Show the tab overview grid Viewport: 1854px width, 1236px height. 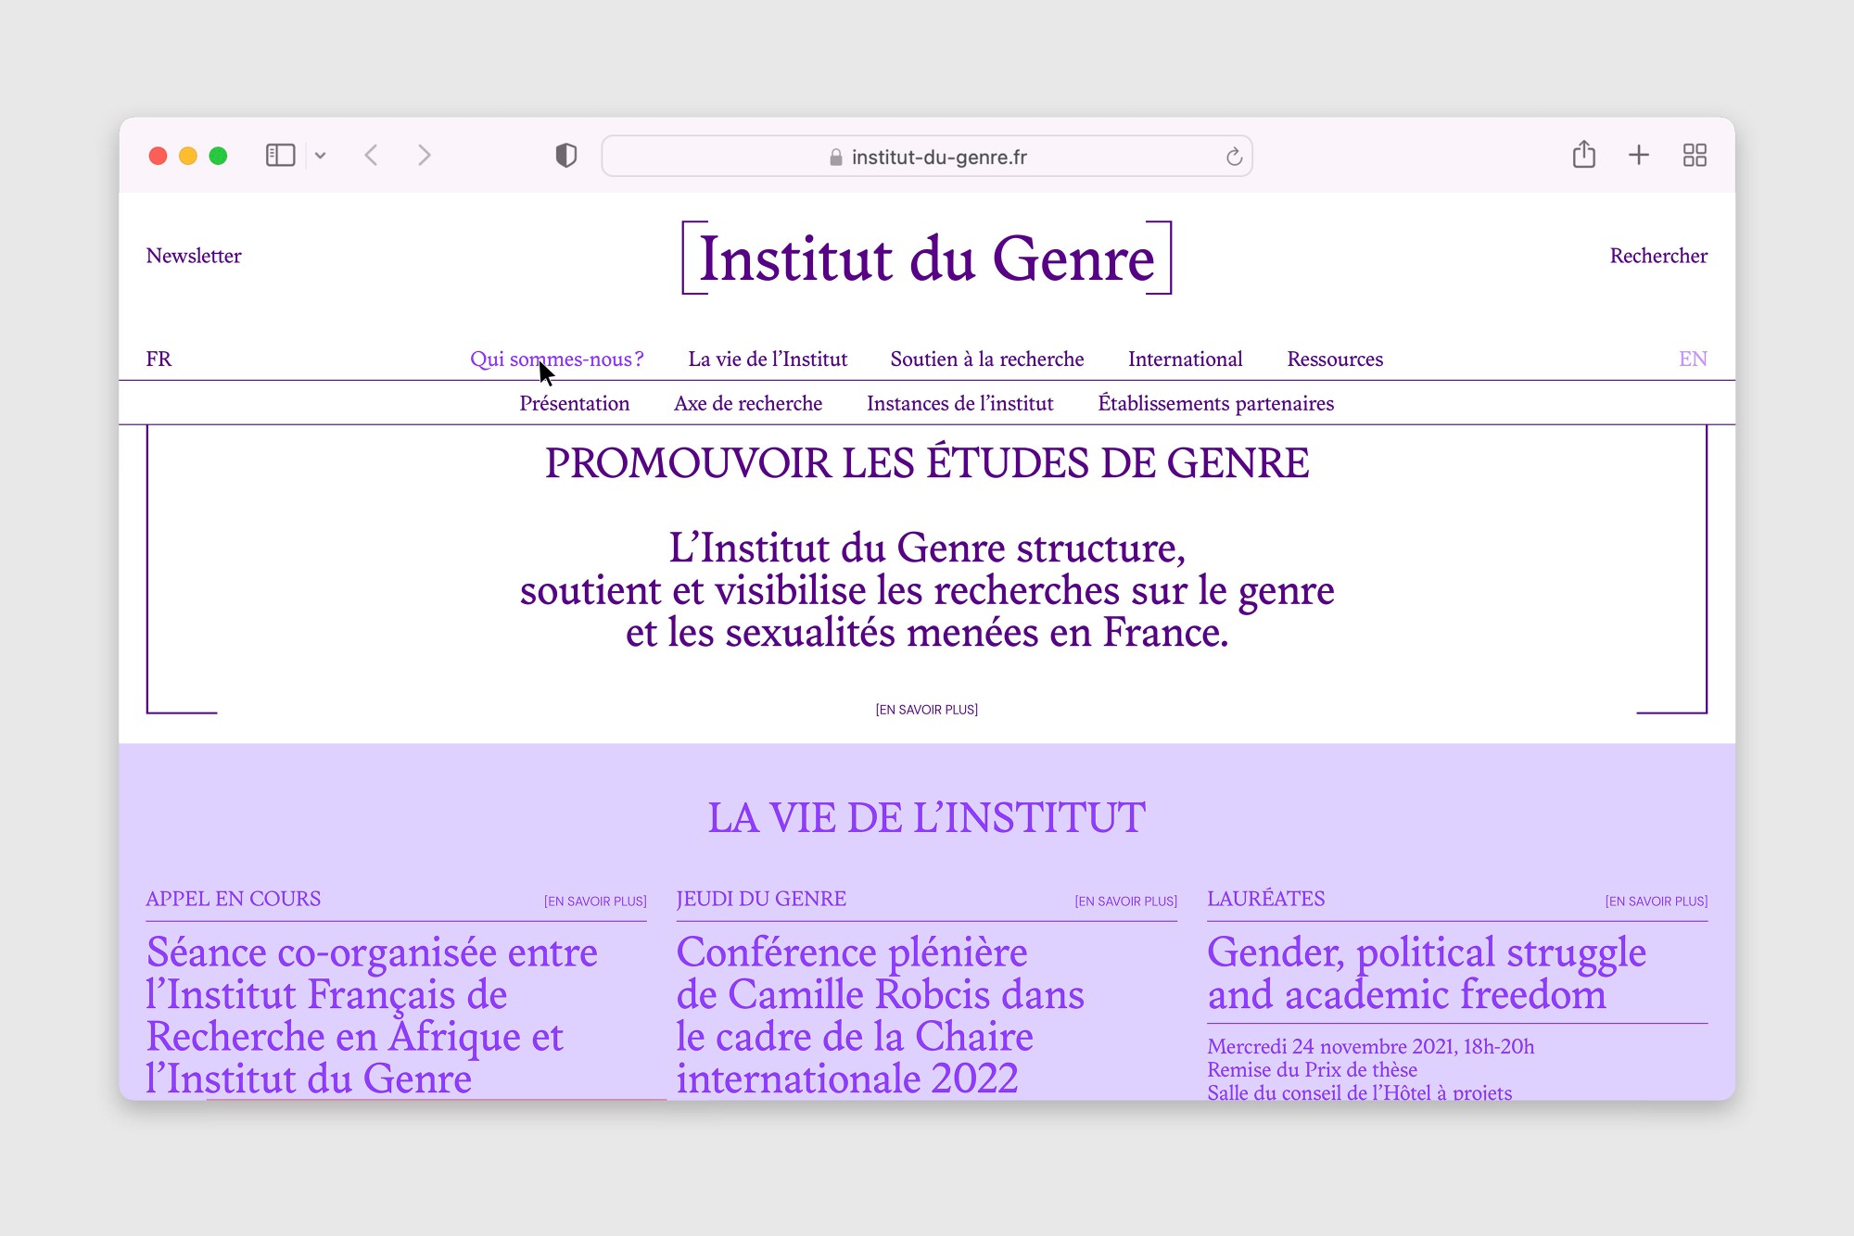(1695, 155)
